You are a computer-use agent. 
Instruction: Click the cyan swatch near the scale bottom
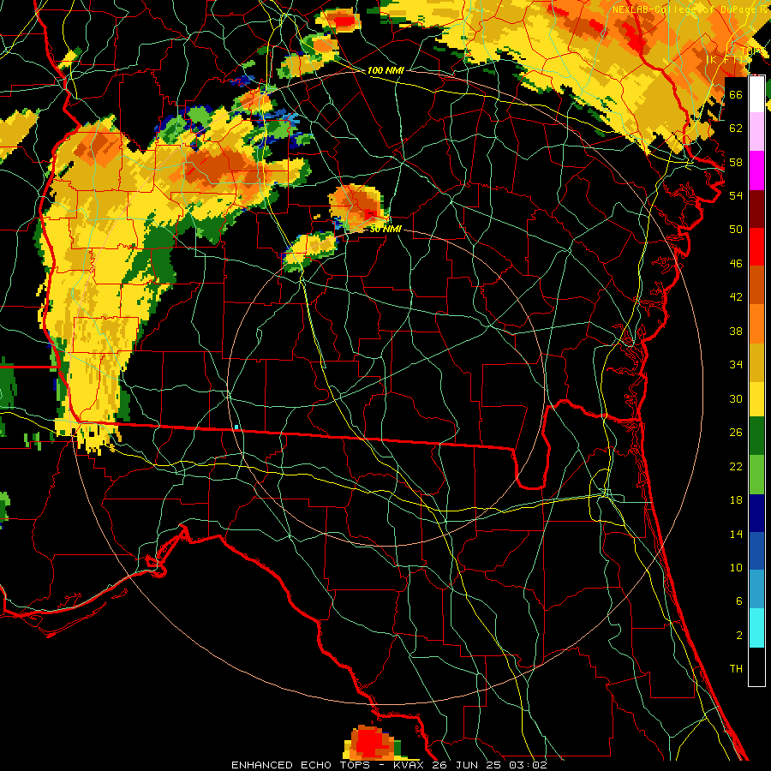(756, 628)
